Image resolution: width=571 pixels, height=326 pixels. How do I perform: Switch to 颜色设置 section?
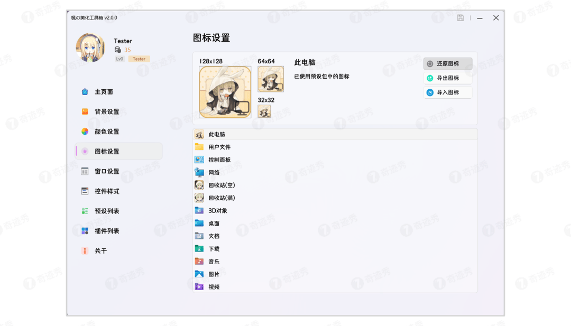(x=119, y=132)
